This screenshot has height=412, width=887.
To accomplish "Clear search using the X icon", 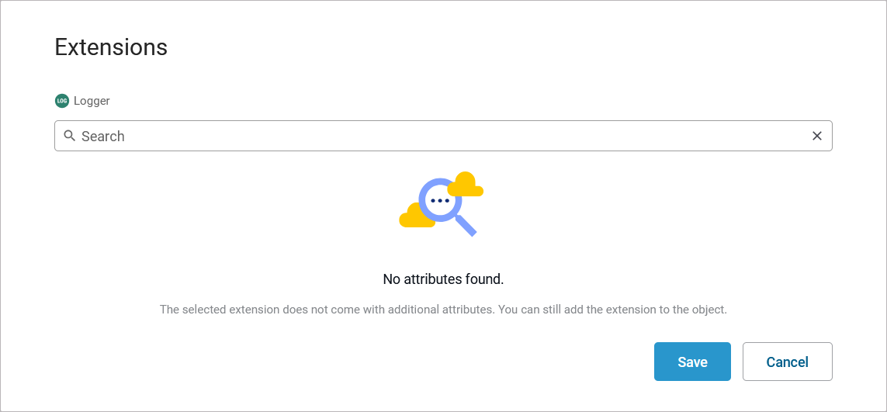I will point(817,136).
